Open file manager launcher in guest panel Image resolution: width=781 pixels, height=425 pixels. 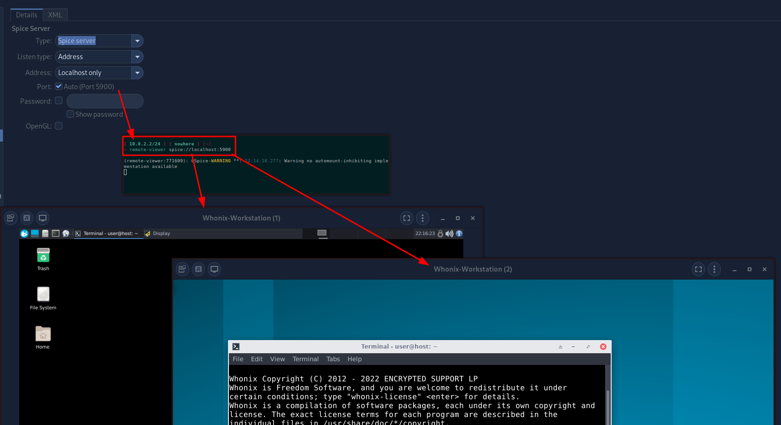coord(45,233)
